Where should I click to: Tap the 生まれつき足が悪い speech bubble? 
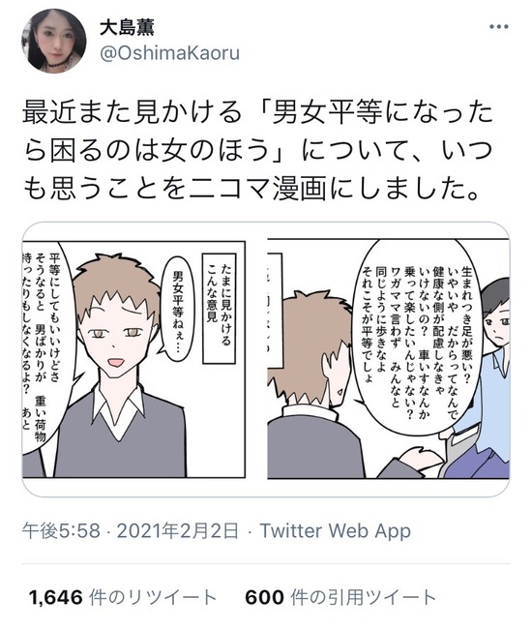(x=418, y=336)
